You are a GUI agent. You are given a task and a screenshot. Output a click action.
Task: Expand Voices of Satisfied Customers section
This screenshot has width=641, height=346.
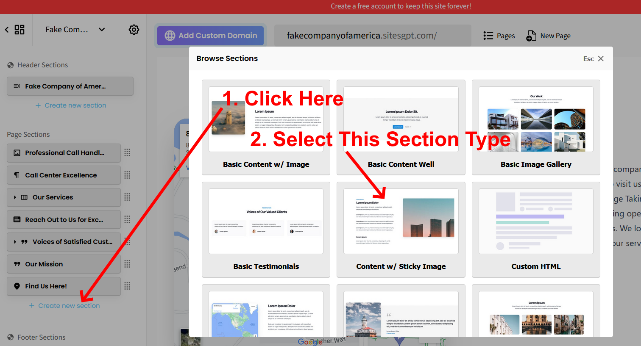point(15,242)
